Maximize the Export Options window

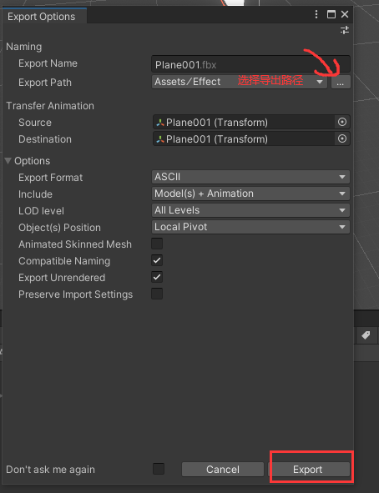click(x=331, y=14)
